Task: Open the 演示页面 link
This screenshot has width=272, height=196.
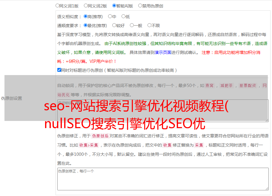Action: coord(163,52)
